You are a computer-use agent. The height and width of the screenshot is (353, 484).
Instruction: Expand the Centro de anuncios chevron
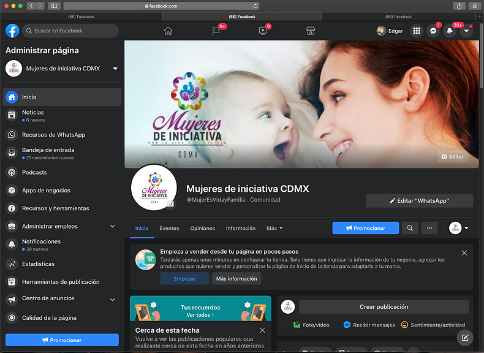click(113, 299)
